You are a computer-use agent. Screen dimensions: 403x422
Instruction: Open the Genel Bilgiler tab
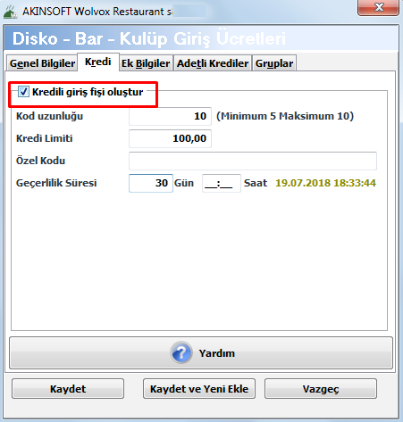pyautogui.click(x=42, y=63)
